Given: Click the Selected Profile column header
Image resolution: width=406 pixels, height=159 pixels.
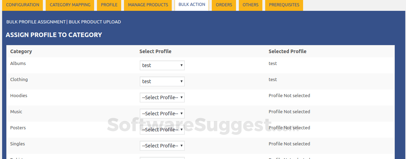Looking at the screenshot, I should 287,51.
